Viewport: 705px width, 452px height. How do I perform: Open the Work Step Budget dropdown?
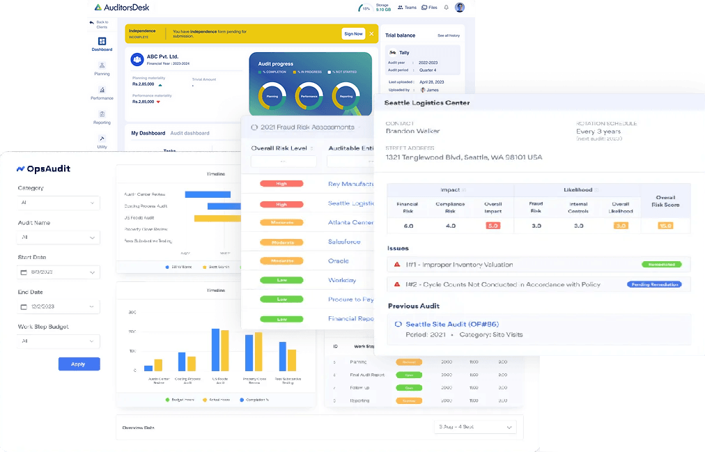click(59, 341)
